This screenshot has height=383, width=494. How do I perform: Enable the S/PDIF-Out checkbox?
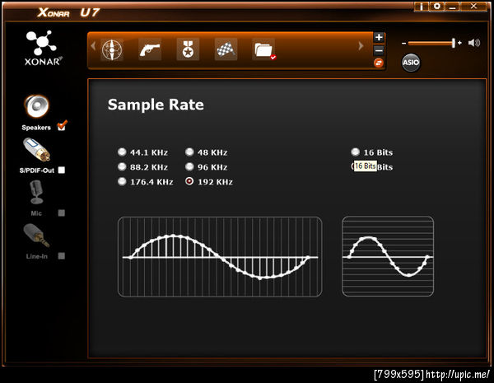click(62, 170)
